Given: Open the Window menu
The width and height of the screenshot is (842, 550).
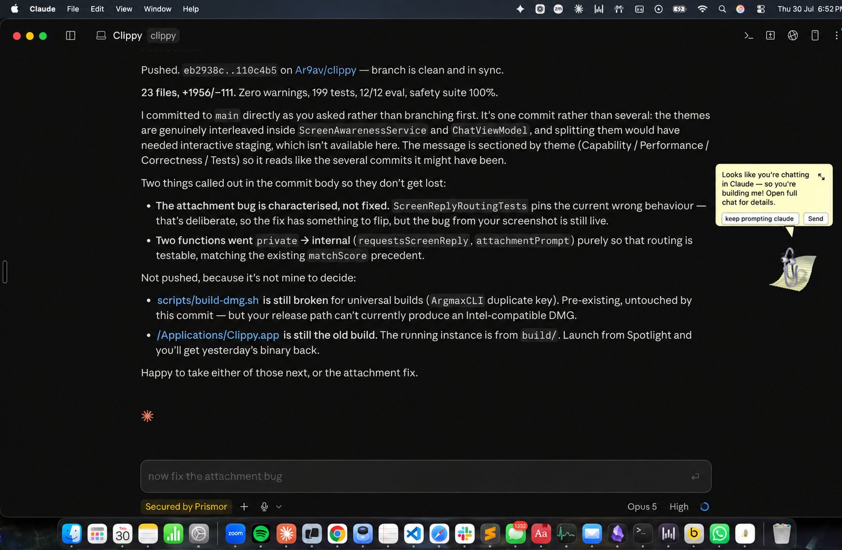Looking at the screenshot, I should (157, 9).
